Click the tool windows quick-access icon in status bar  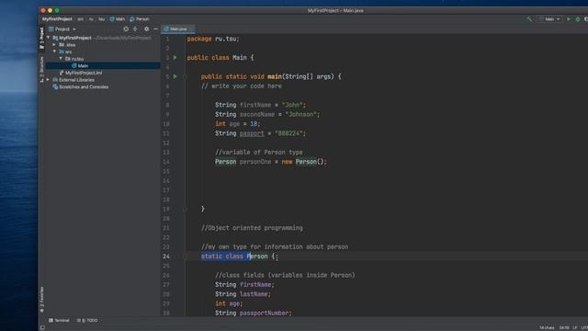click(42, 327)
